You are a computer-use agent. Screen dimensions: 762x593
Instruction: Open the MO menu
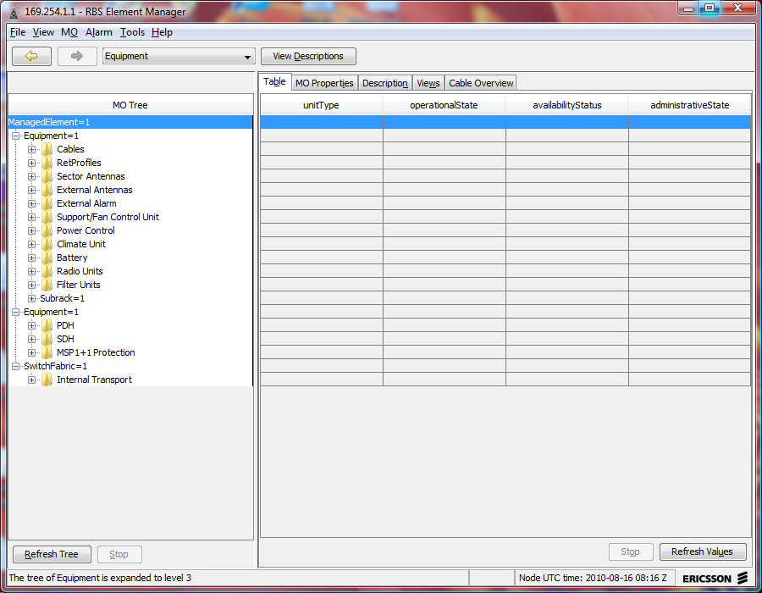(69, 32)
